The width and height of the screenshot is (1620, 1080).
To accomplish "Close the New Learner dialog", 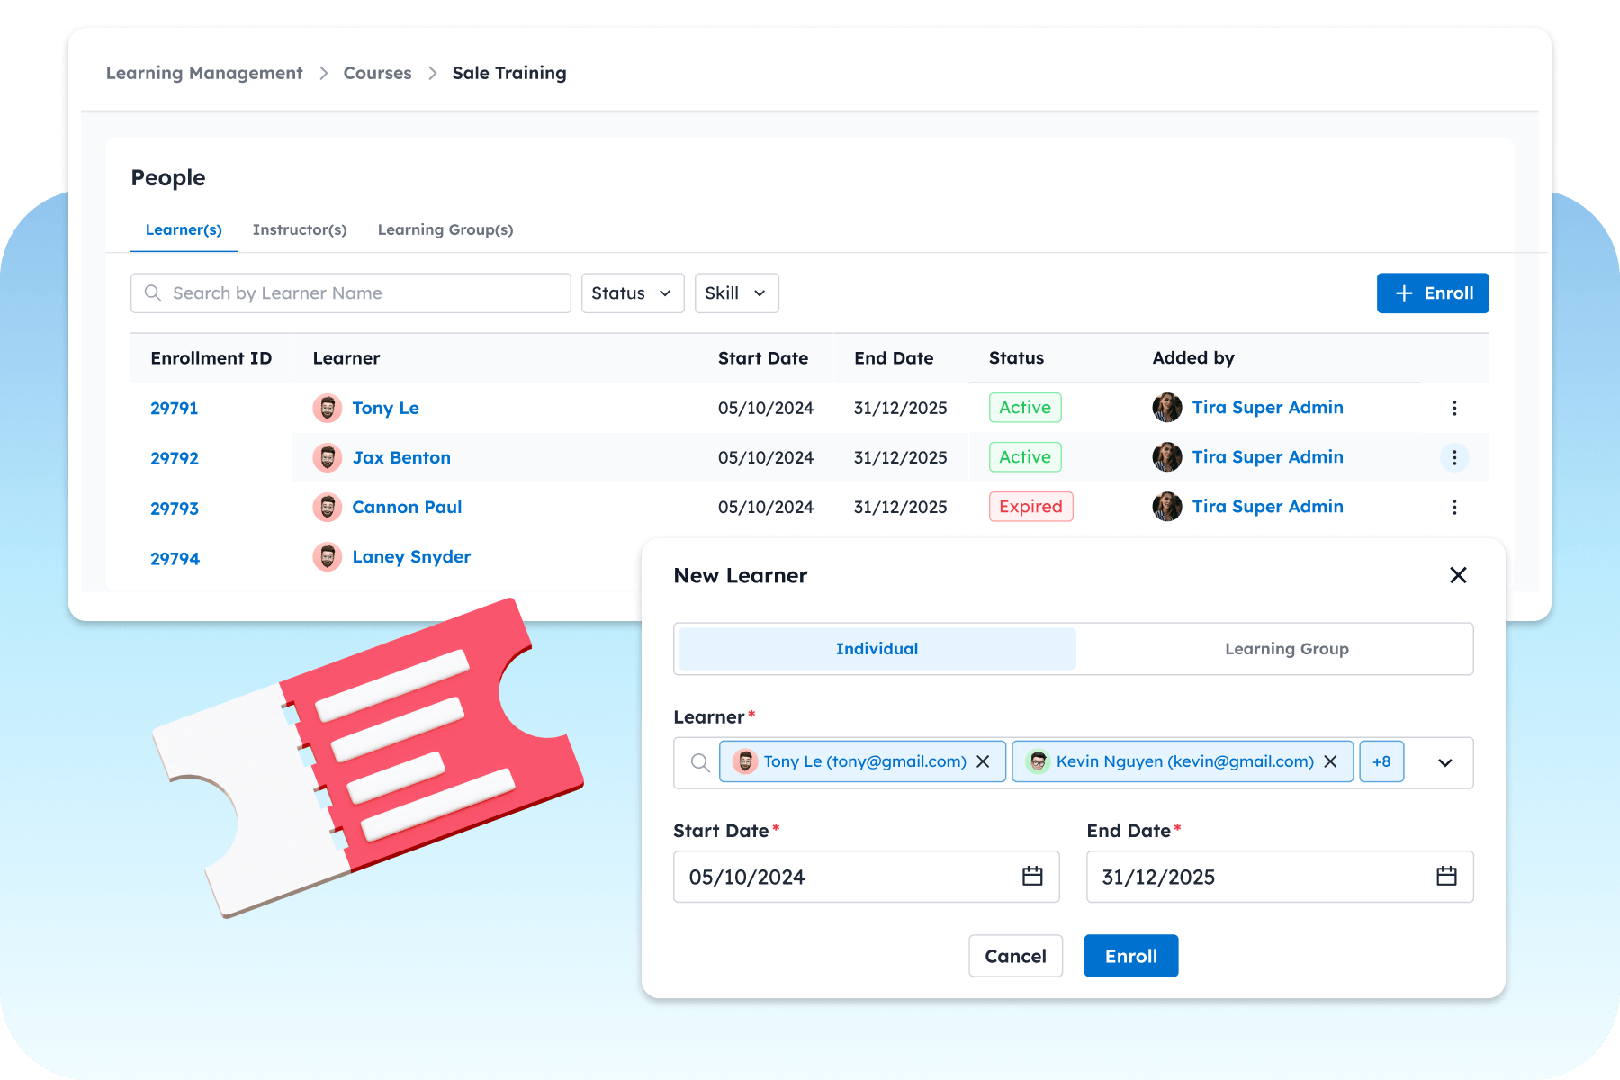I will tap(1458, 575).
